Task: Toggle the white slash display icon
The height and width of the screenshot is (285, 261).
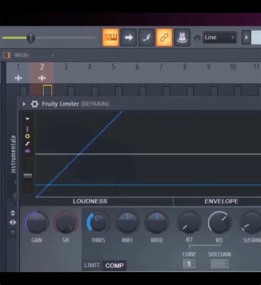Action: coord(27,144)
